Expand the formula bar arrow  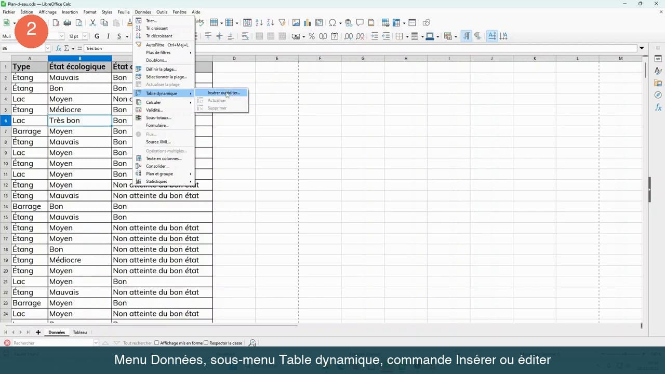(642, 48)
